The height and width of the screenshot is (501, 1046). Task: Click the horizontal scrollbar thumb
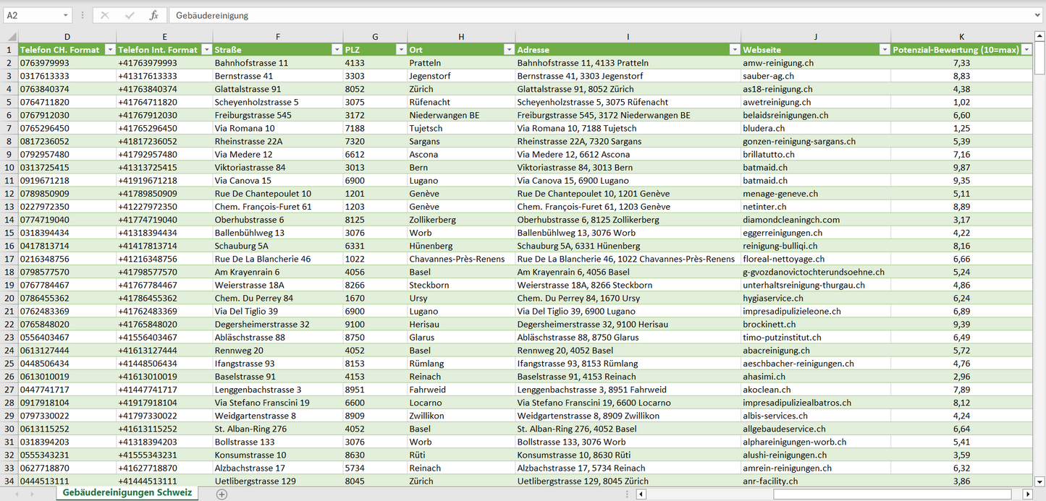[x=893, y=494]
